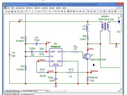Viewport: 127px width, 95px height.
Task: Open the Analysis menu
Action: (45, 8)
